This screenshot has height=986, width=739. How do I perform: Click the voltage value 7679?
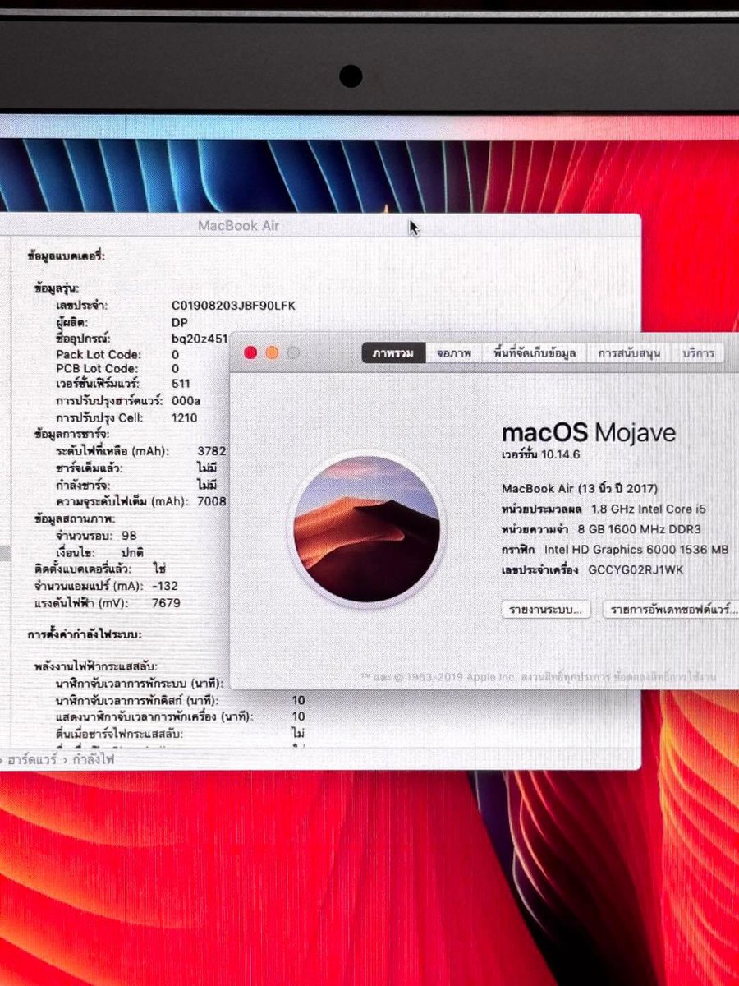point(166,603)
